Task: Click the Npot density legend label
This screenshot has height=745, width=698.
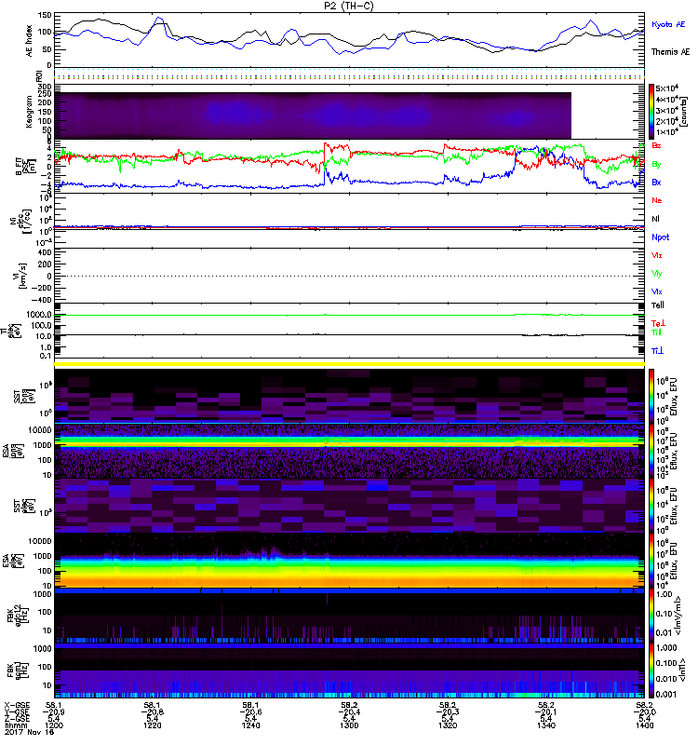Action: (x=659, y=236)
